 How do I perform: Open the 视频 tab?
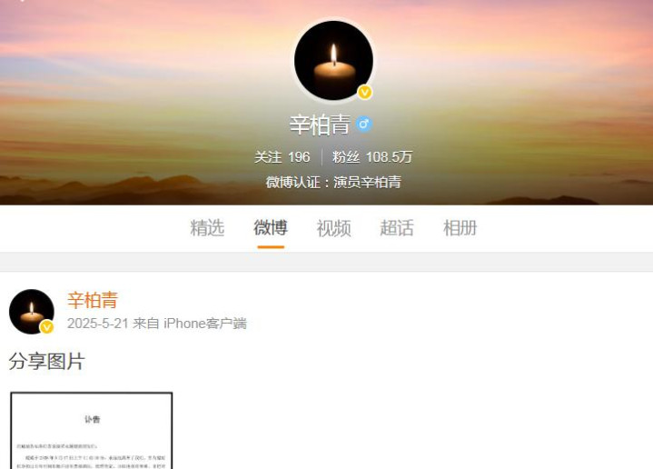click(333, 228)
